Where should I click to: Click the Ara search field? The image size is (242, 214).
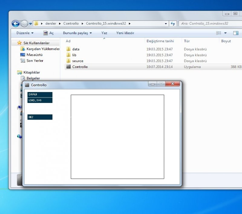point(209,23)
